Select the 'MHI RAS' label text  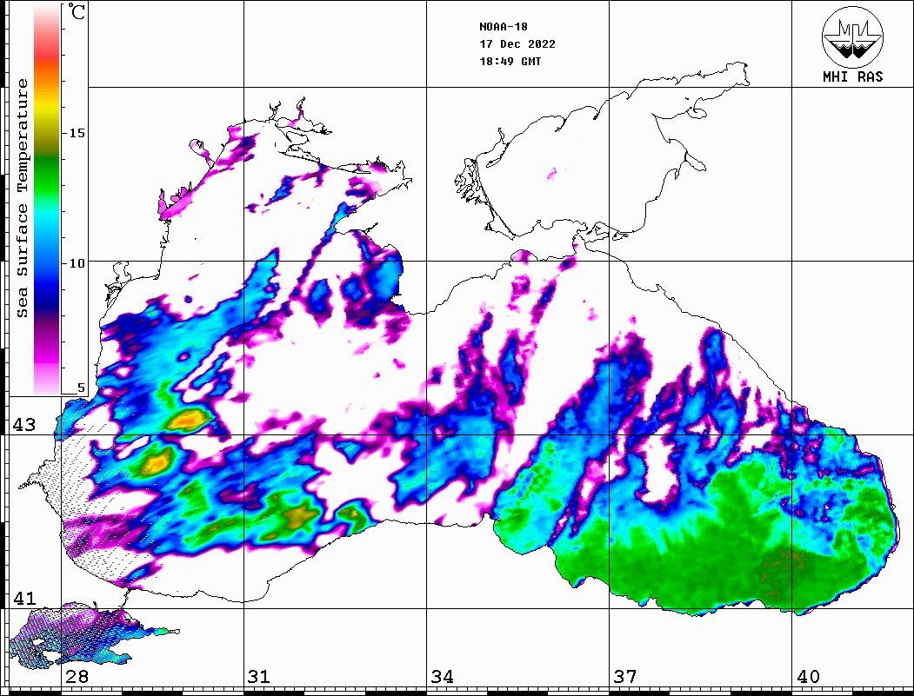coord(853,76)
